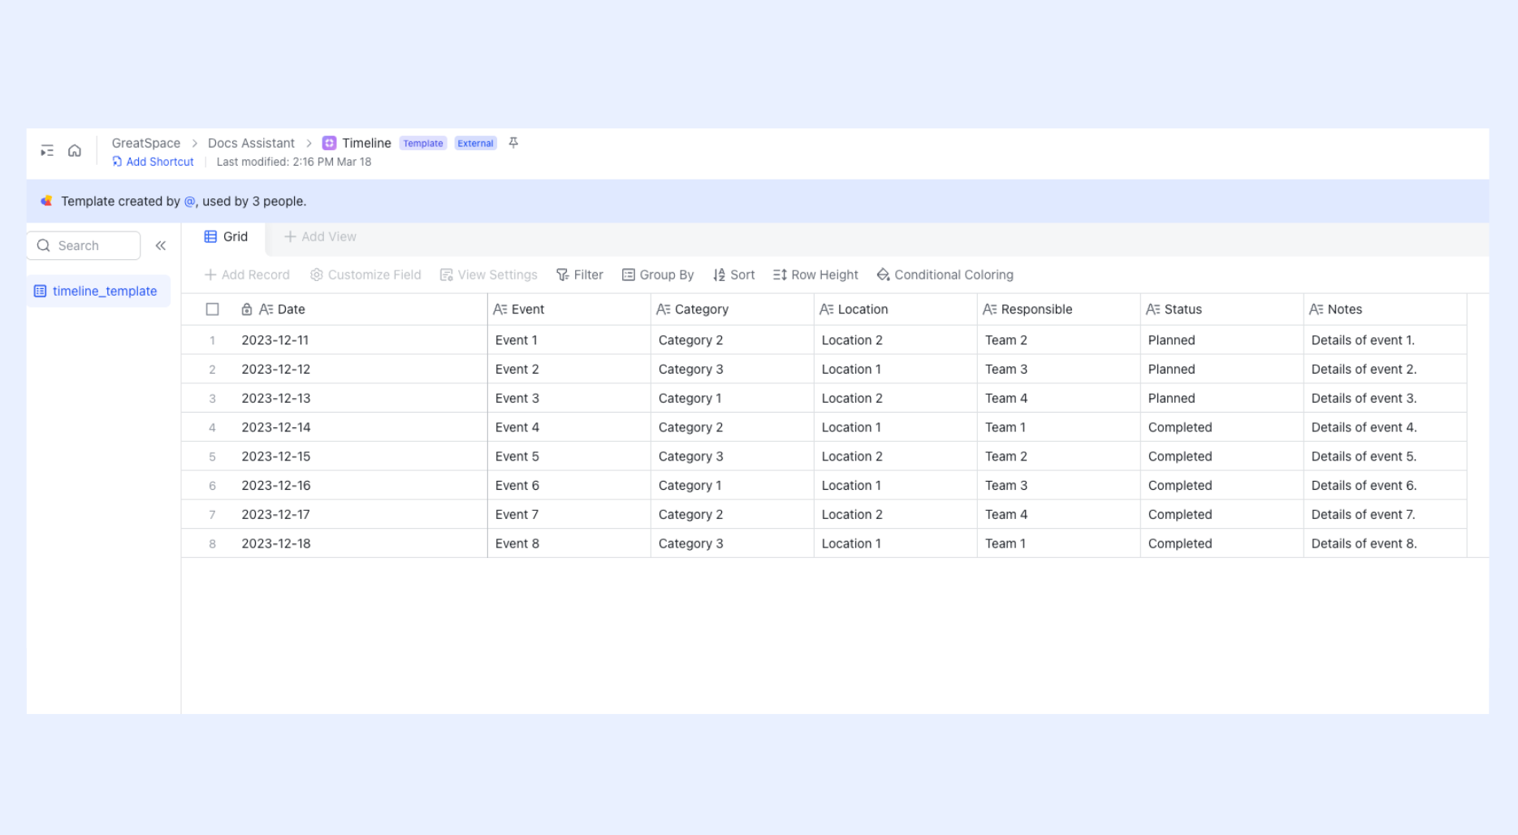Select cell with date 2023-12-14
The width and height of the screenshot is (1518, 835).
point(360,427)
